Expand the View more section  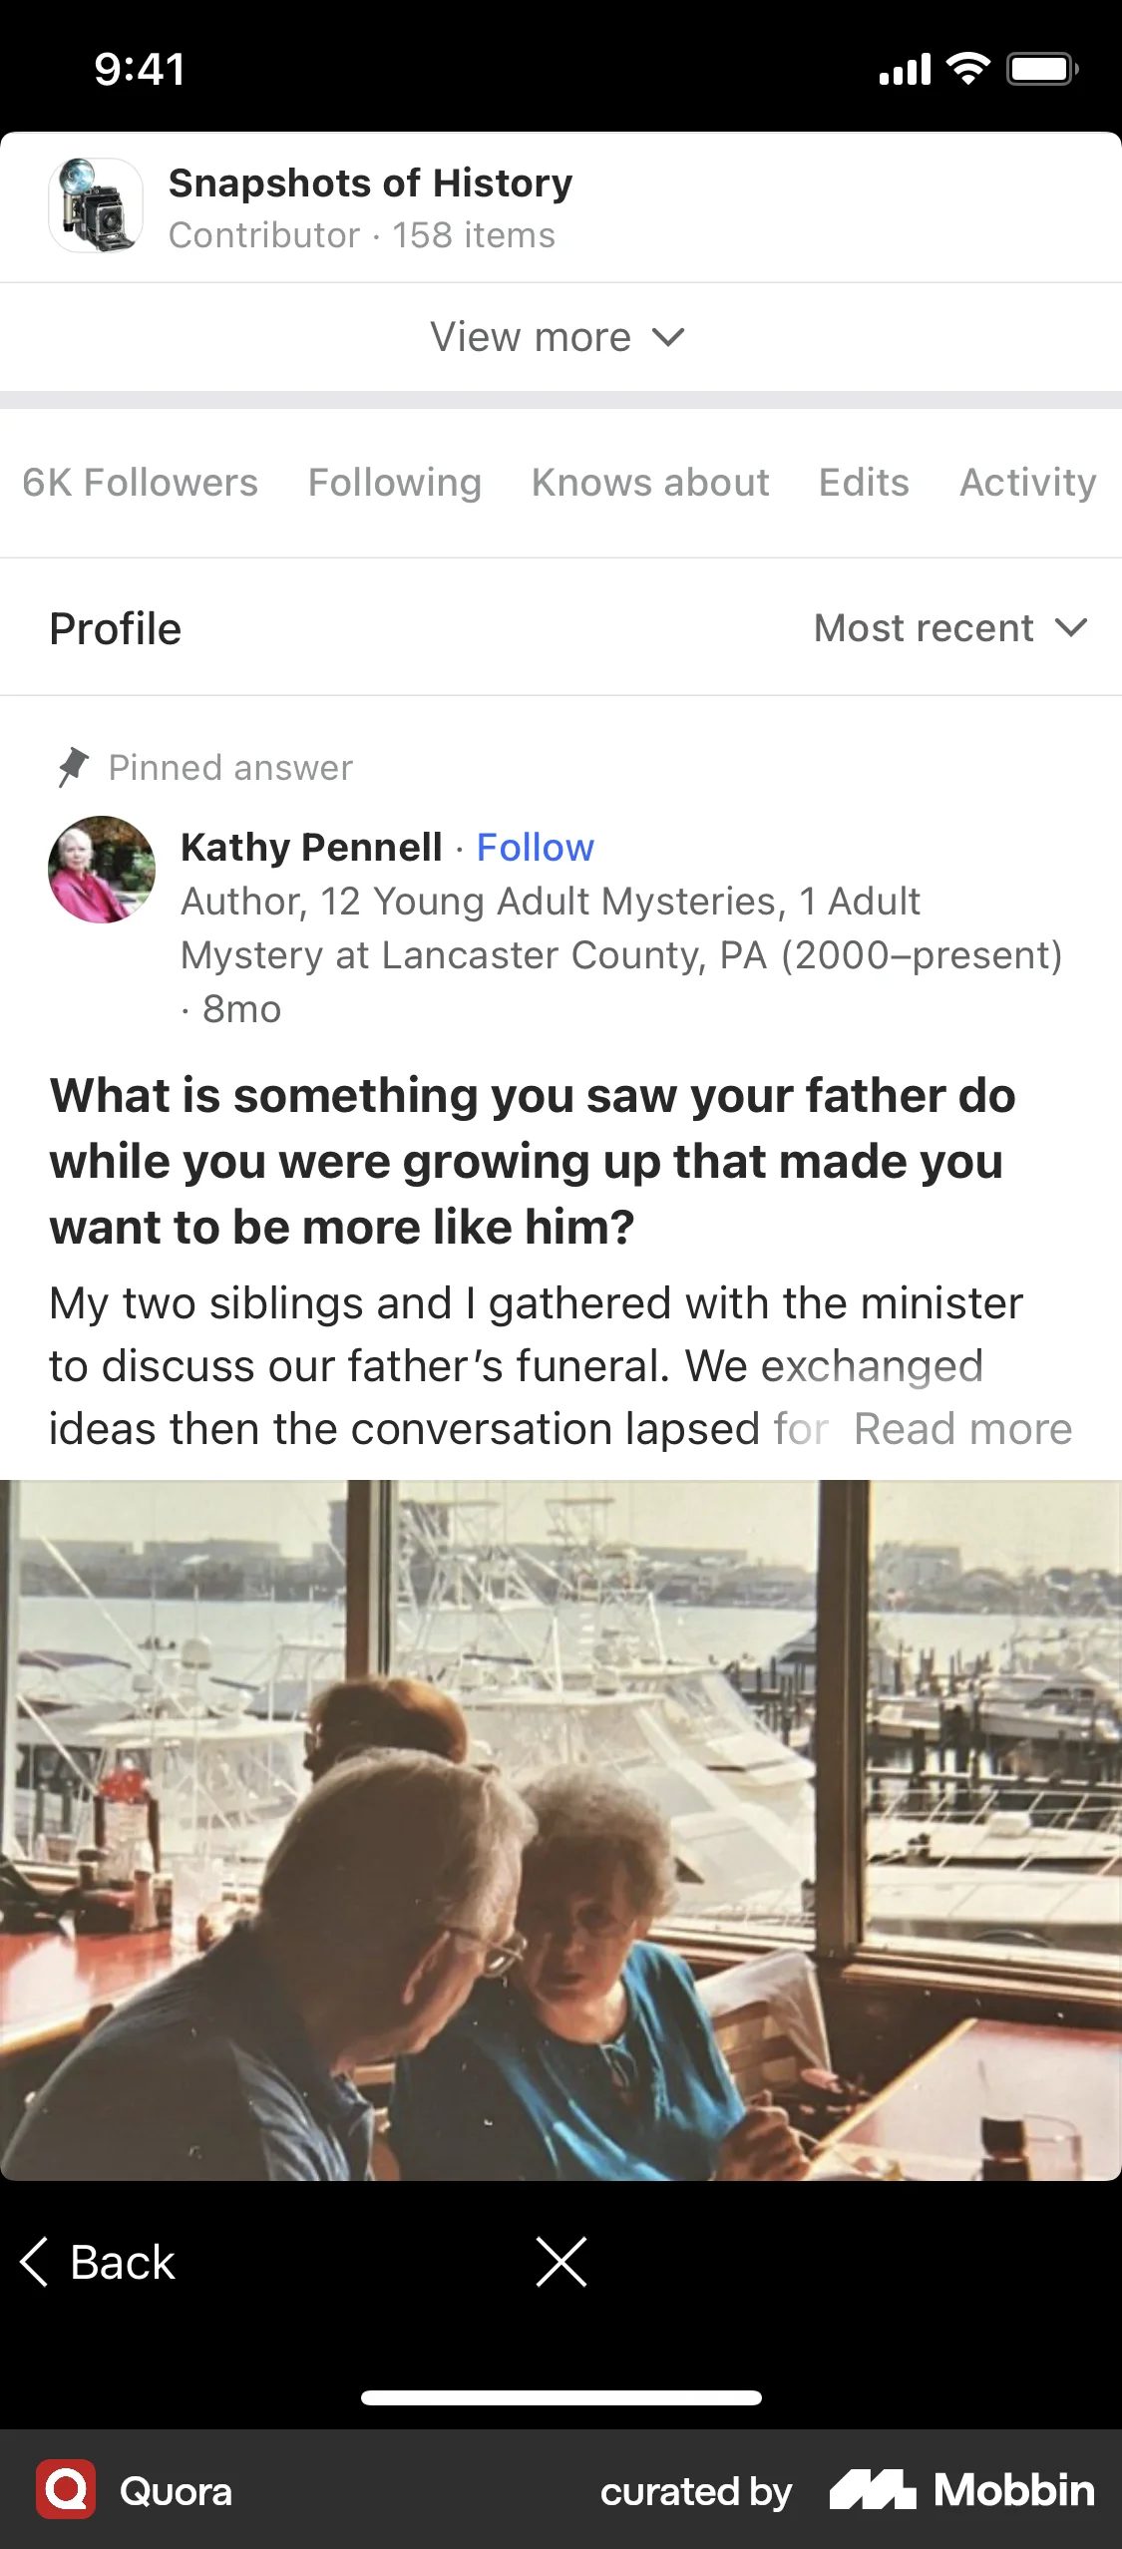559,337
